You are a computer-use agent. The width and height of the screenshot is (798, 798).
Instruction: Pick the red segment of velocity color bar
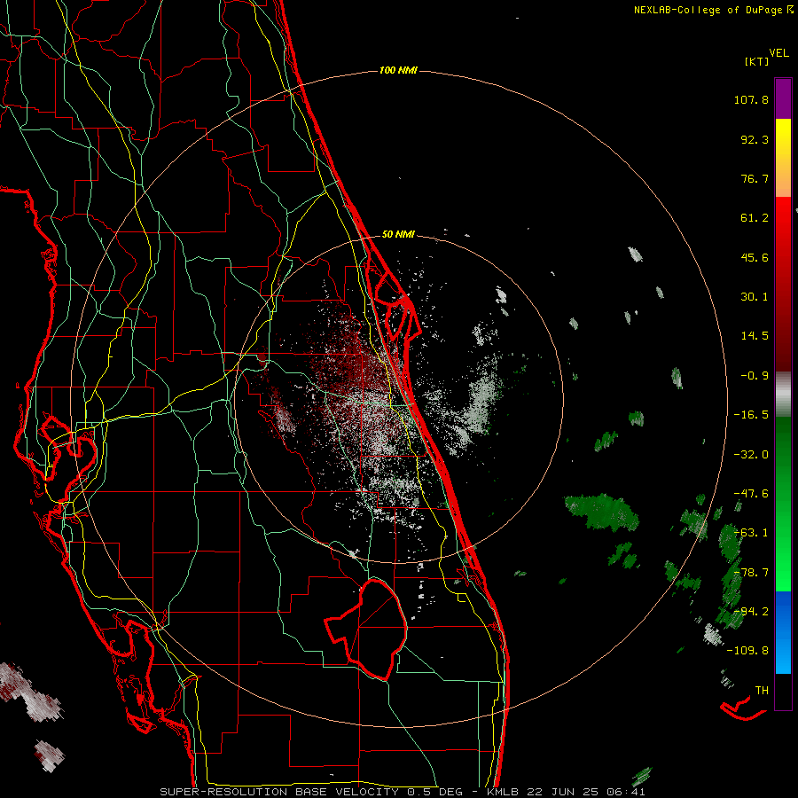tap(783, 284)
